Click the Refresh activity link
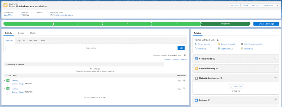 167,59
